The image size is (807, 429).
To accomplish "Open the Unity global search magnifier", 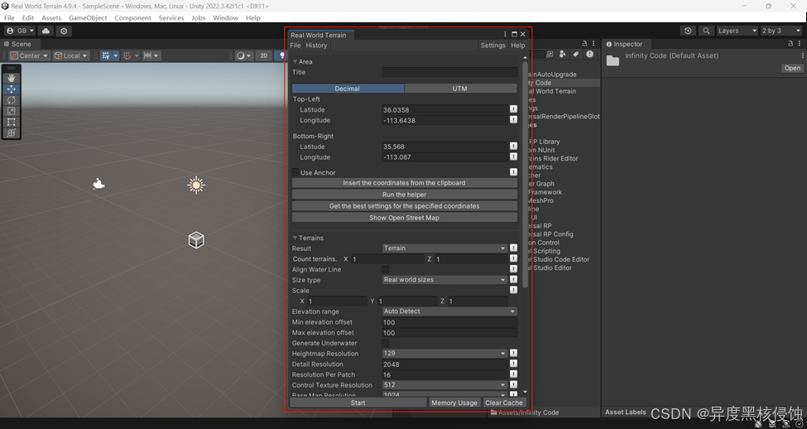I will pos(707,31).
